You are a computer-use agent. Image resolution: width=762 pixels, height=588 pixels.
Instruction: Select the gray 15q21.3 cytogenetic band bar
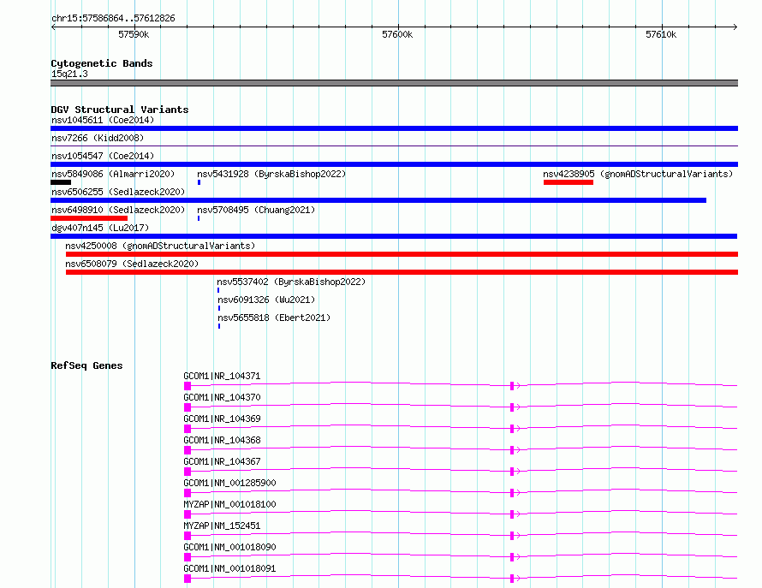pos(394,83)
